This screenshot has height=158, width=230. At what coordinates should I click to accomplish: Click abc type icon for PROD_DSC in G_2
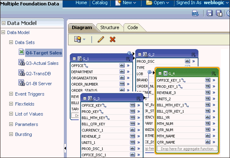(187, 61)
